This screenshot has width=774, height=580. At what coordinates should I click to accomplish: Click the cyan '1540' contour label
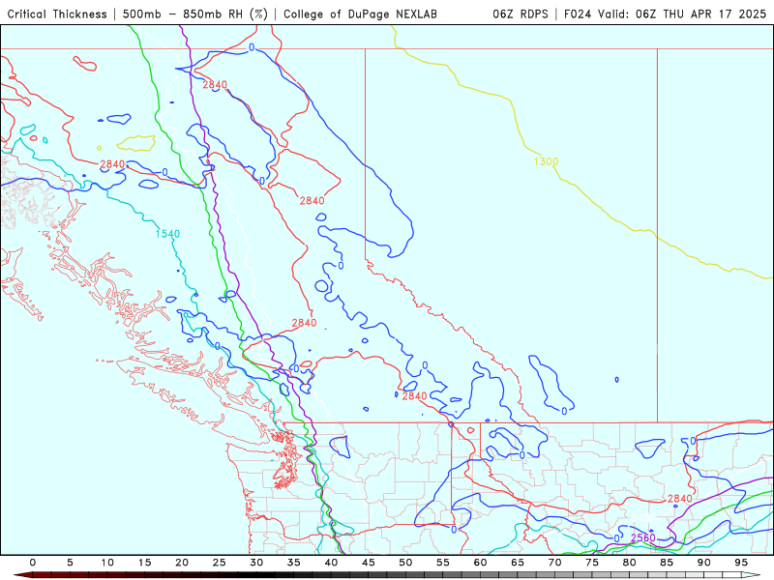[167, 234]
